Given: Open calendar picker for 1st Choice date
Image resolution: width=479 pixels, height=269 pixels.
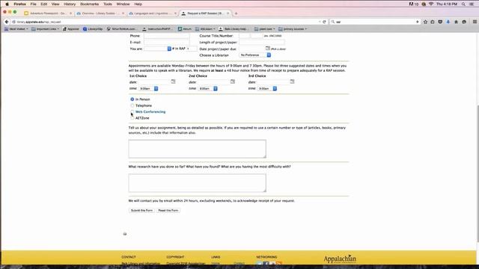Looking at the screenshot, I should pyautogui.click(x=173, y=81).
